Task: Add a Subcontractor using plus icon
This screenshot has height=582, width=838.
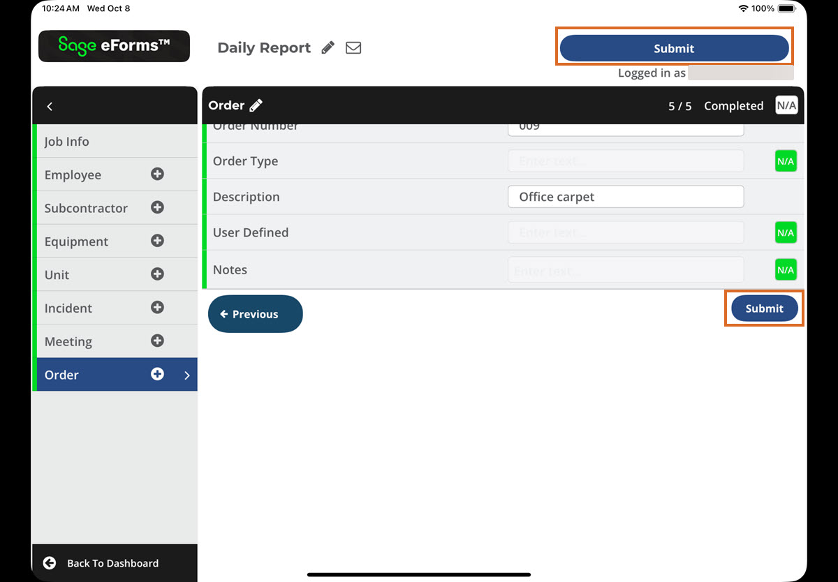Action: 157,207
